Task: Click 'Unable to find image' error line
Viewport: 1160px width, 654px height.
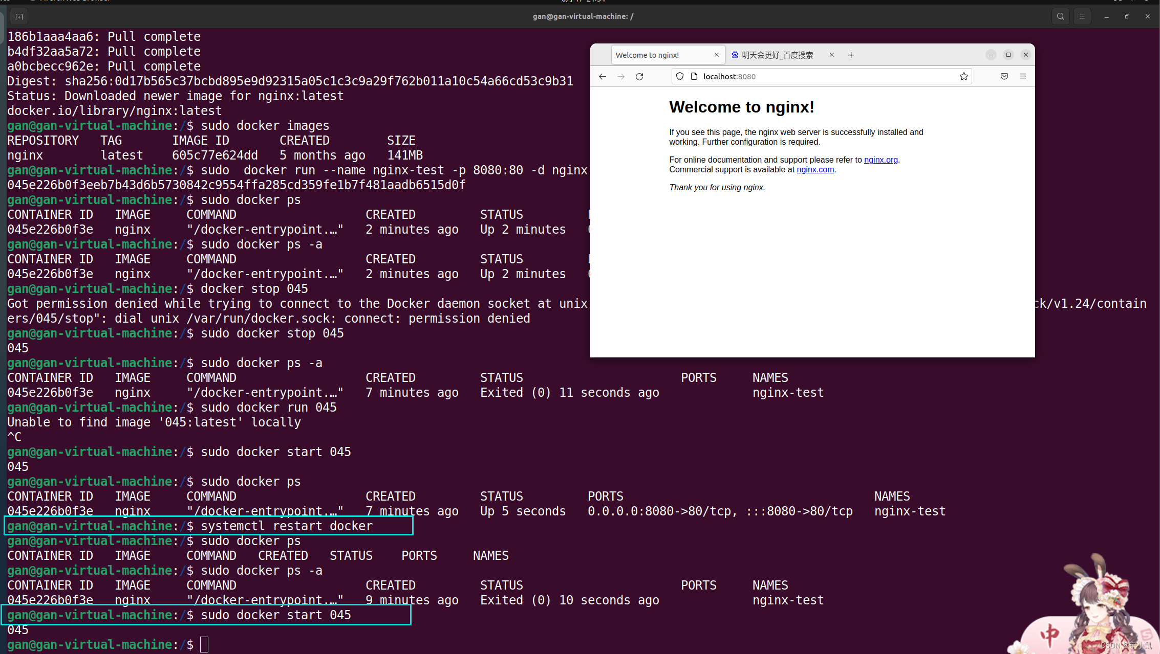Action: [x=154, y=422]
